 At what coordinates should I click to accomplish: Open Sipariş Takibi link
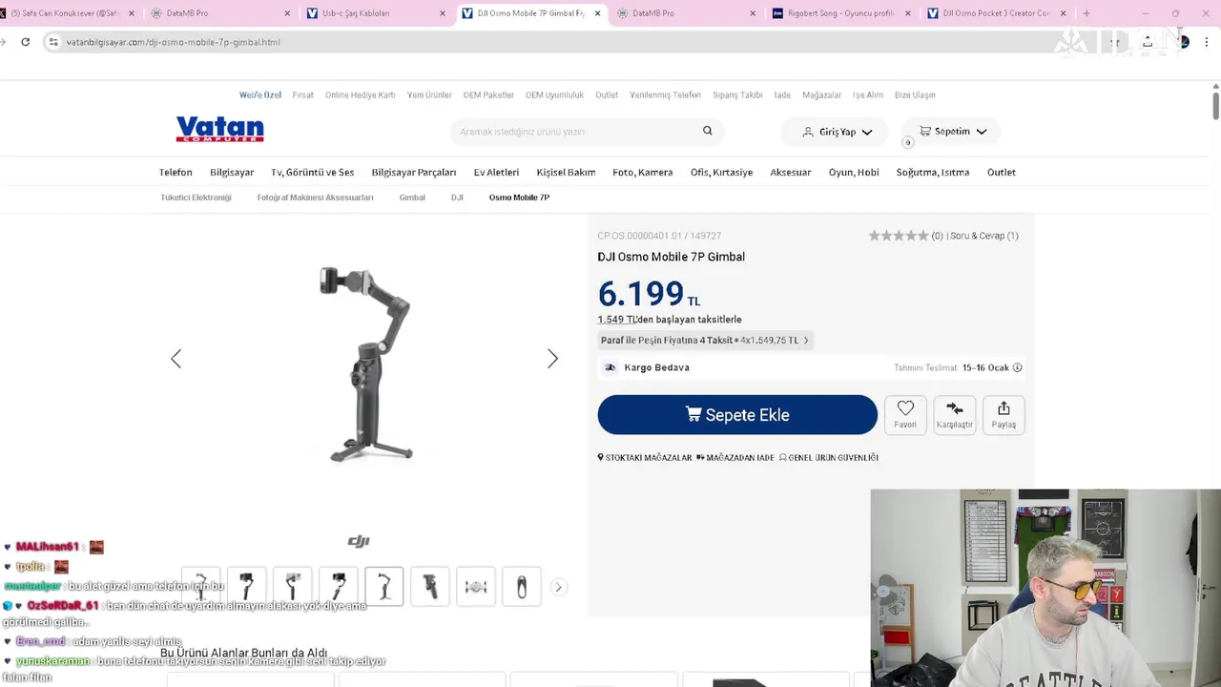click(737, 95)
